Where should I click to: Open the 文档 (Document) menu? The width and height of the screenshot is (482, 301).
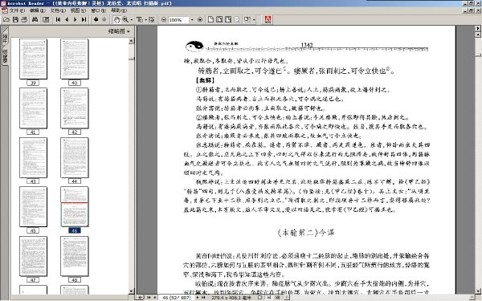[58, 10]
